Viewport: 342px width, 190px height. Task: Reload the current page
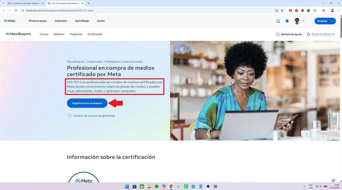16,10
